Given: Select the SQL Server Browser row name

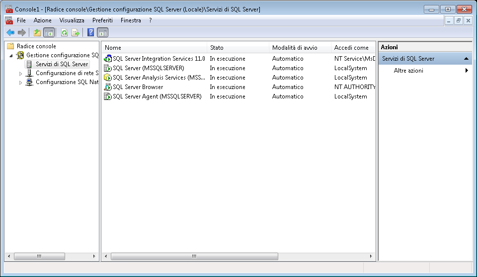Looking at the screenshot, I should [x=138, y=87].
